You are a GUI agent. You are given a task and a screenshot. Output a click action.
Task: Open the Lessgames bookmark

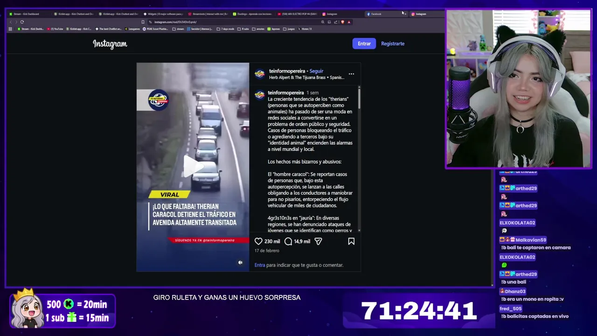132,29
